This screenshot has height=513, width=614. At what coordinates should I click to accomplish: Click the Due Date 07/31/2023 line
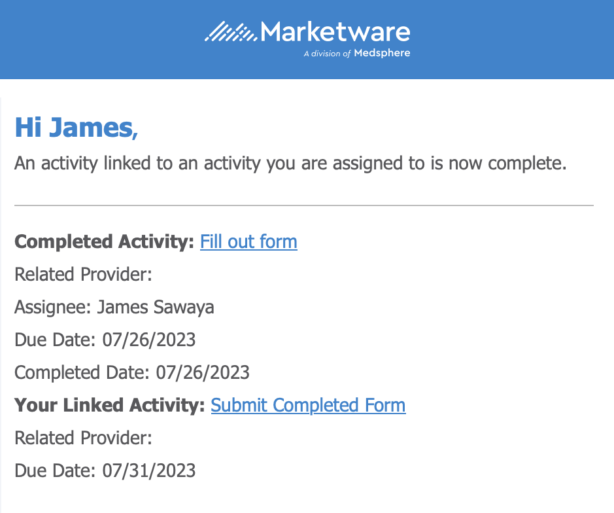pyautogui.click(x=105, y=470)
